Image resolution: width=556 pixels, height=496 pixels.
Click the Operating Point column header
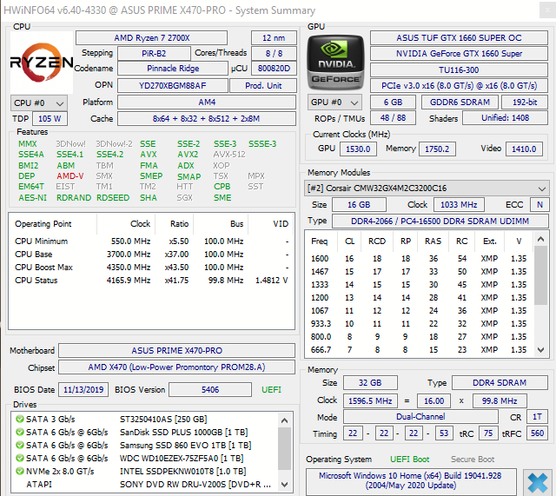52,224
